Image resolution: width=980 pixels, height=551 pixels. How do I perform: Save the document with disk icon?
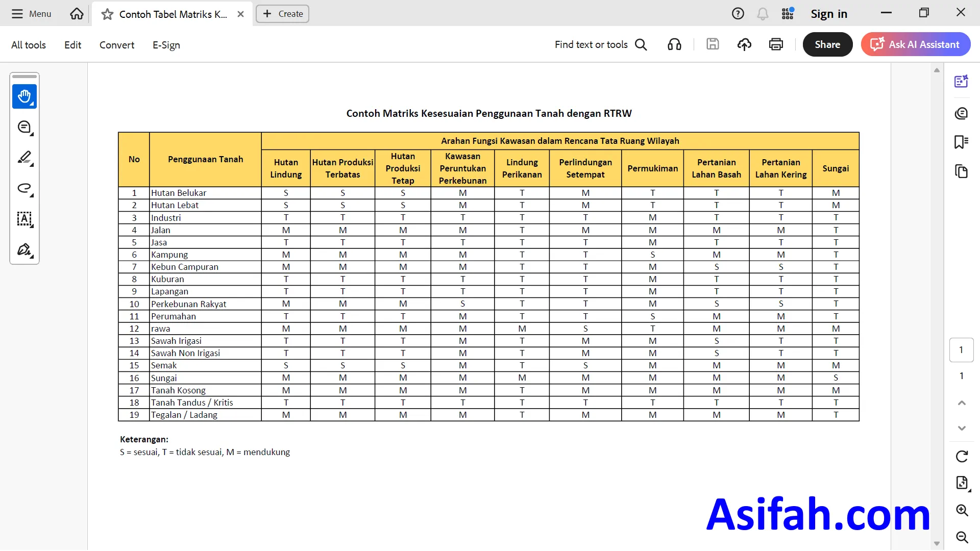[713, 44]
